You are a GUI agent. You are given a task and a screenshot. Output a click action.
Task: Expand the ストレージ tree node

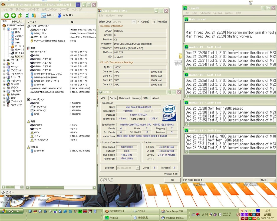point(4,77)
